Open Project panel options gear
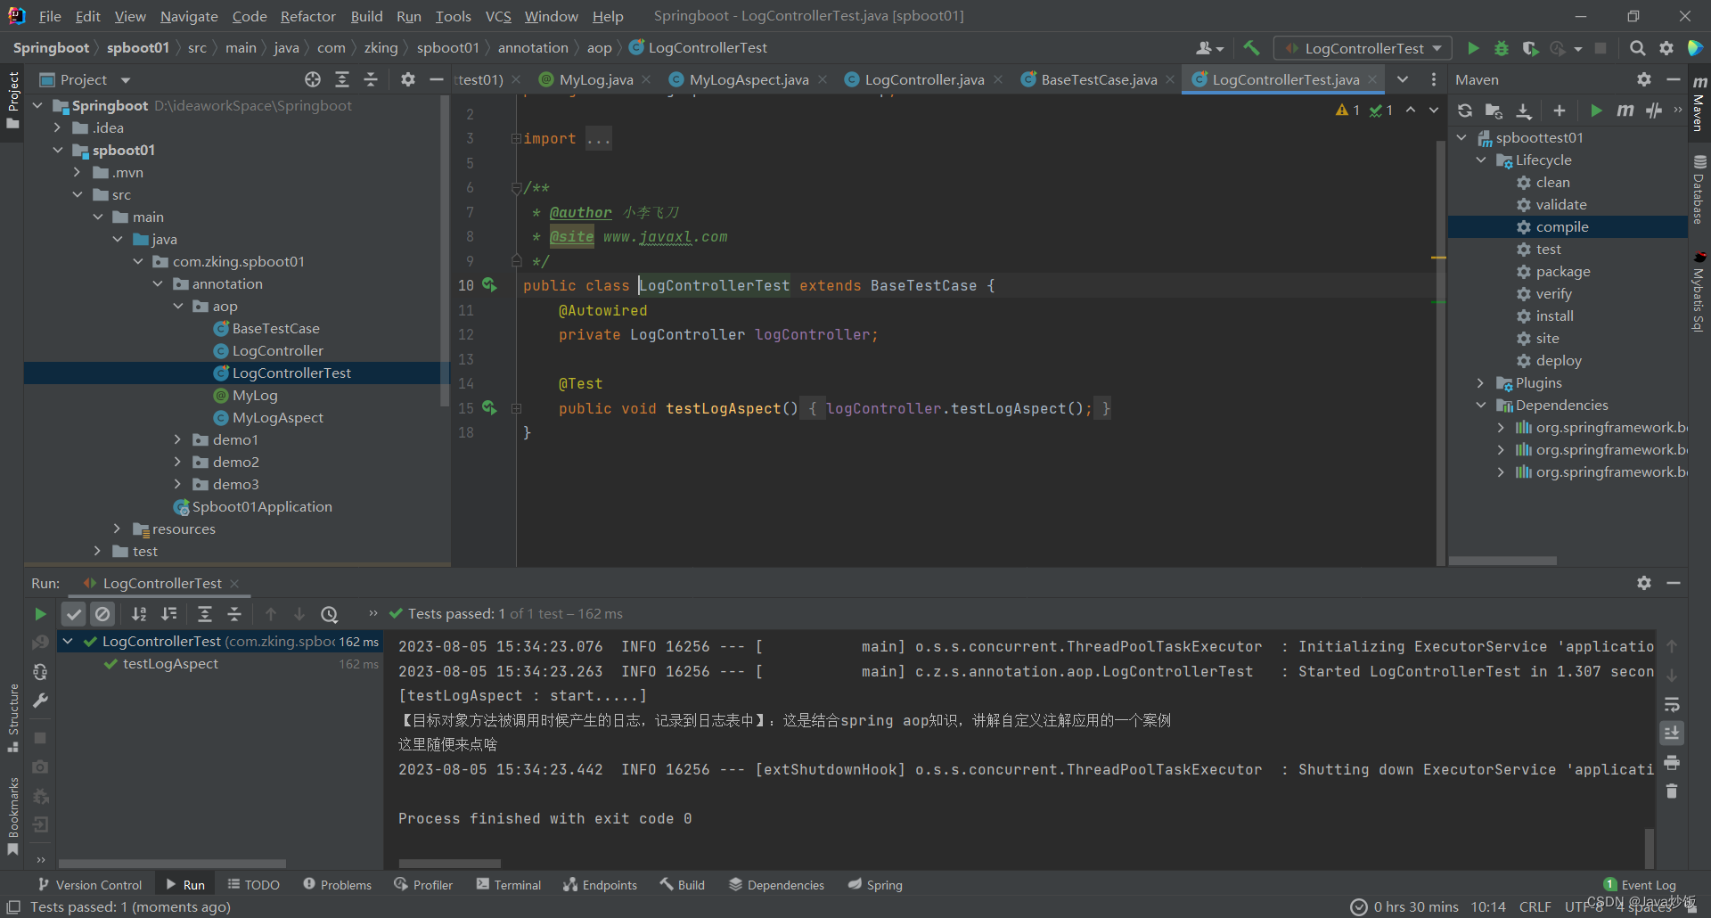Image resolution: width=1711 pixels, height=918 pixels. (x=408, y=79)
